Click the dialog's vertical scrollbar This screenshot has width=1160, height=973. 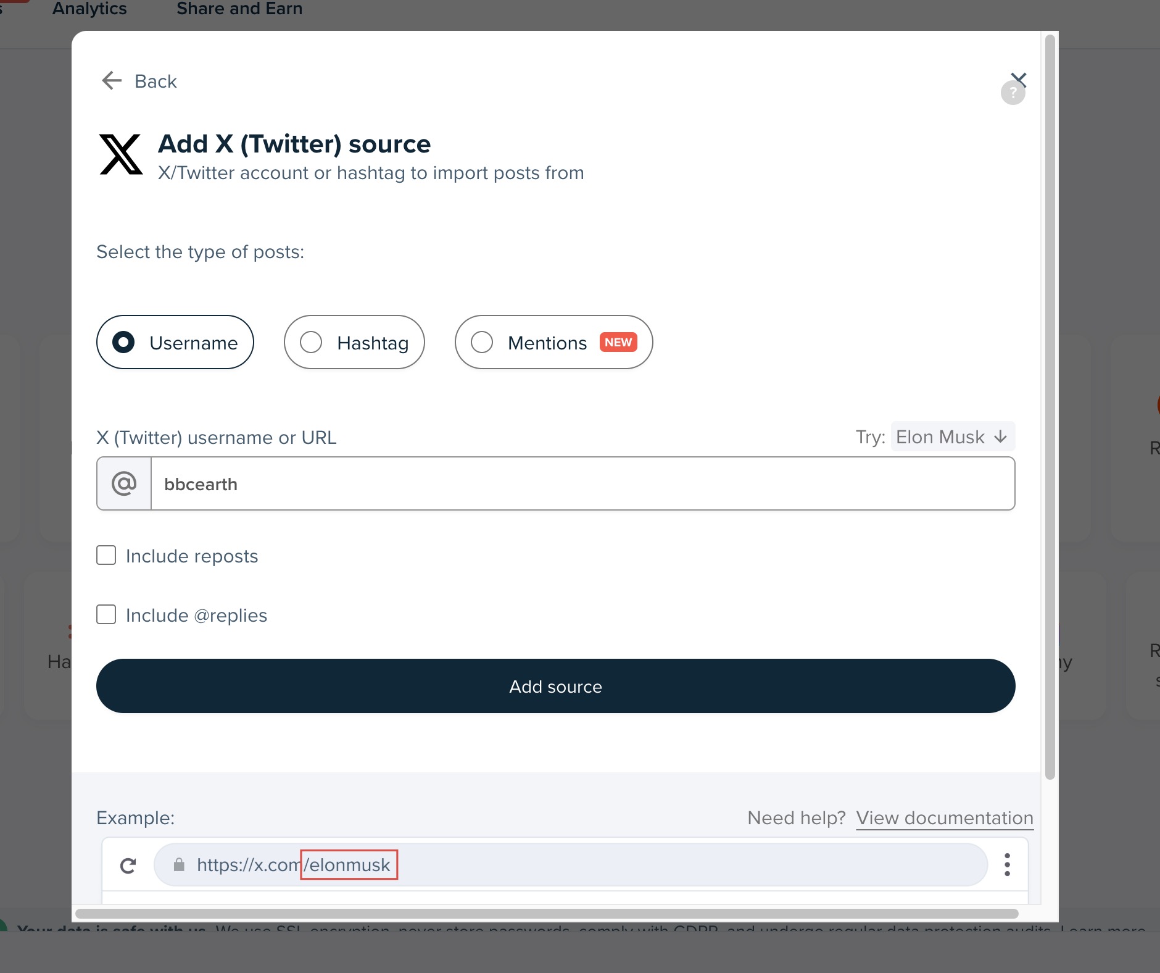pos(1050,407)
